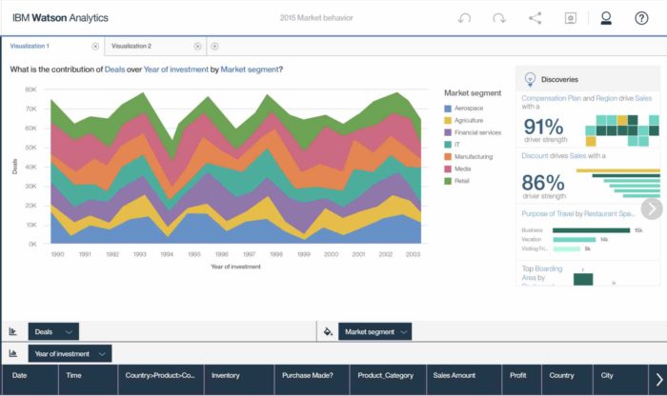The width and height of the screenshot is (667, 396).
Task: Click the Agriculture yellow legend swatch
Action: point(448,120)
